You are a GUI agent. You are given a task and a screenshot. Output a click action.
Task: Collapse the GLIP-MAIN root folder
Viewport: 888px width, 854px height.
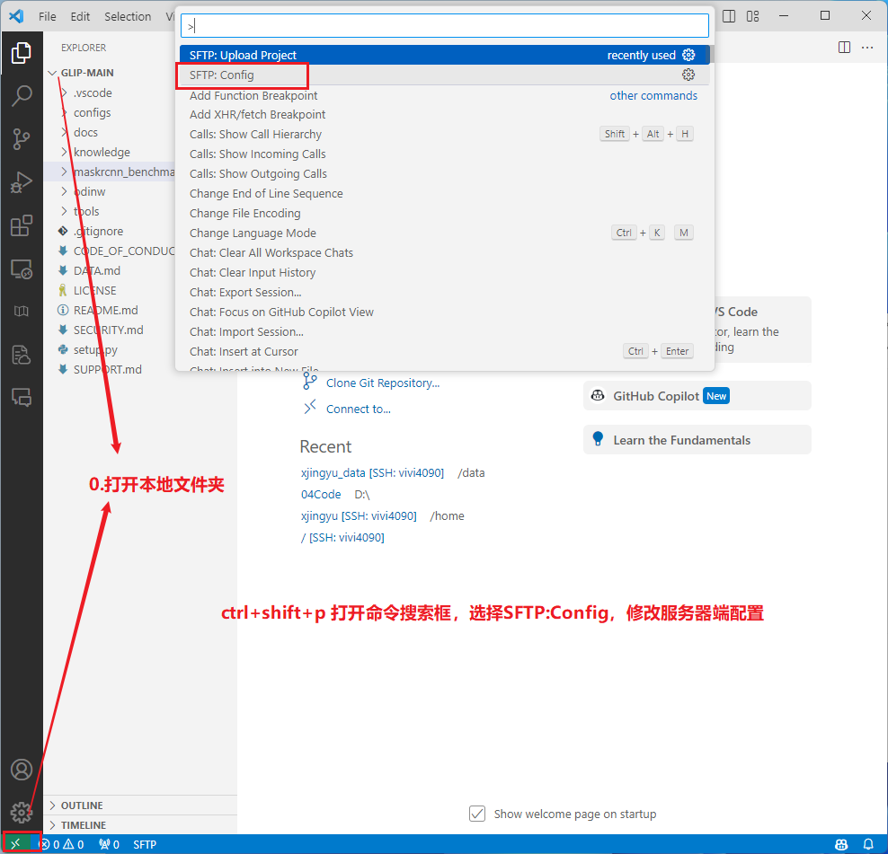(52, 73)
